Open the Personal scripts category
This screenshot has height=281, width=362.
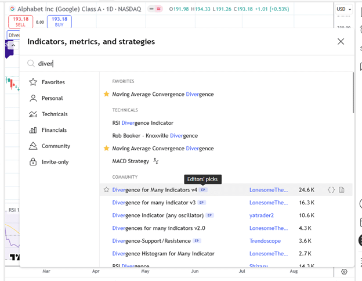pos(52,98)
